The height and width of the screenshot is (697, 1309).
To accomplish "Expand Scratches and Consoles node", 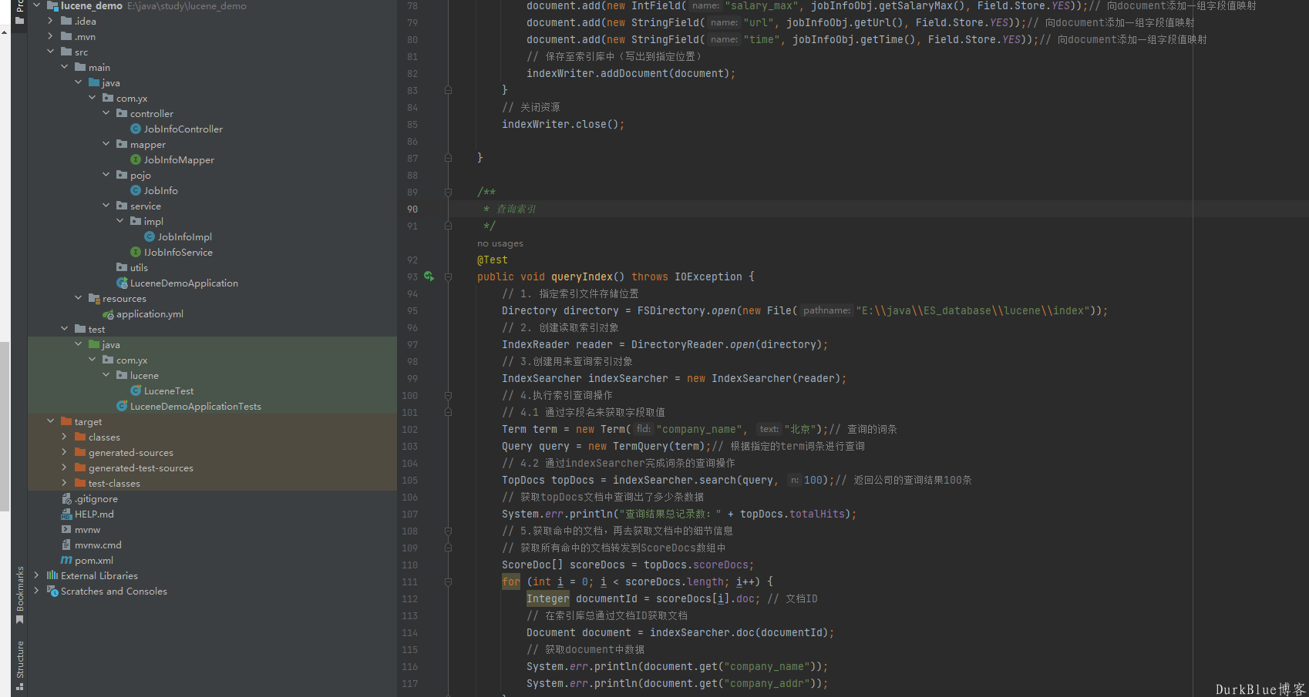I will pyautogui.click(x=36, y=591).
